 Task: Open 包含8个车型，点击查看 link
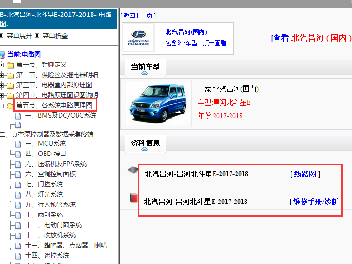coord(196,43)
